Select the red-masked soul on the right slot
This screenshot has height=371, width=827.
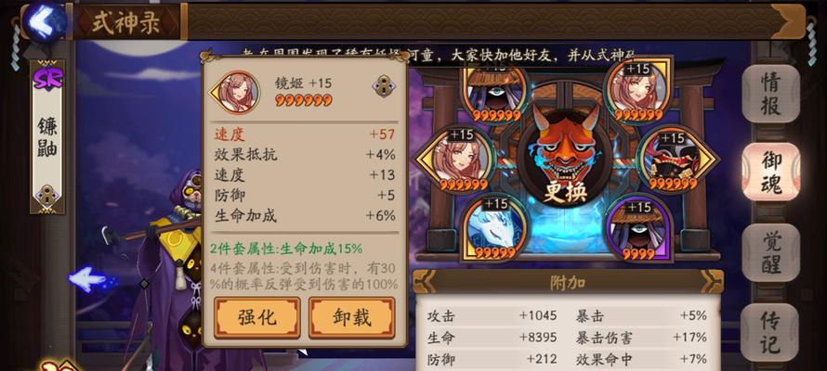click(676, 160)
